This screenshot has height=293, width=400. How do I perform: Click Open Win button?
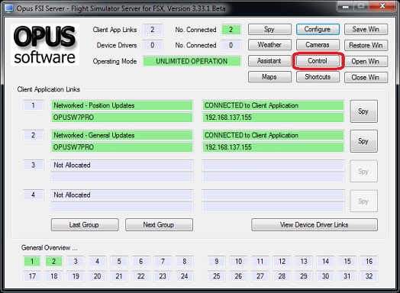pyautogui.click(x=366, y=62)
